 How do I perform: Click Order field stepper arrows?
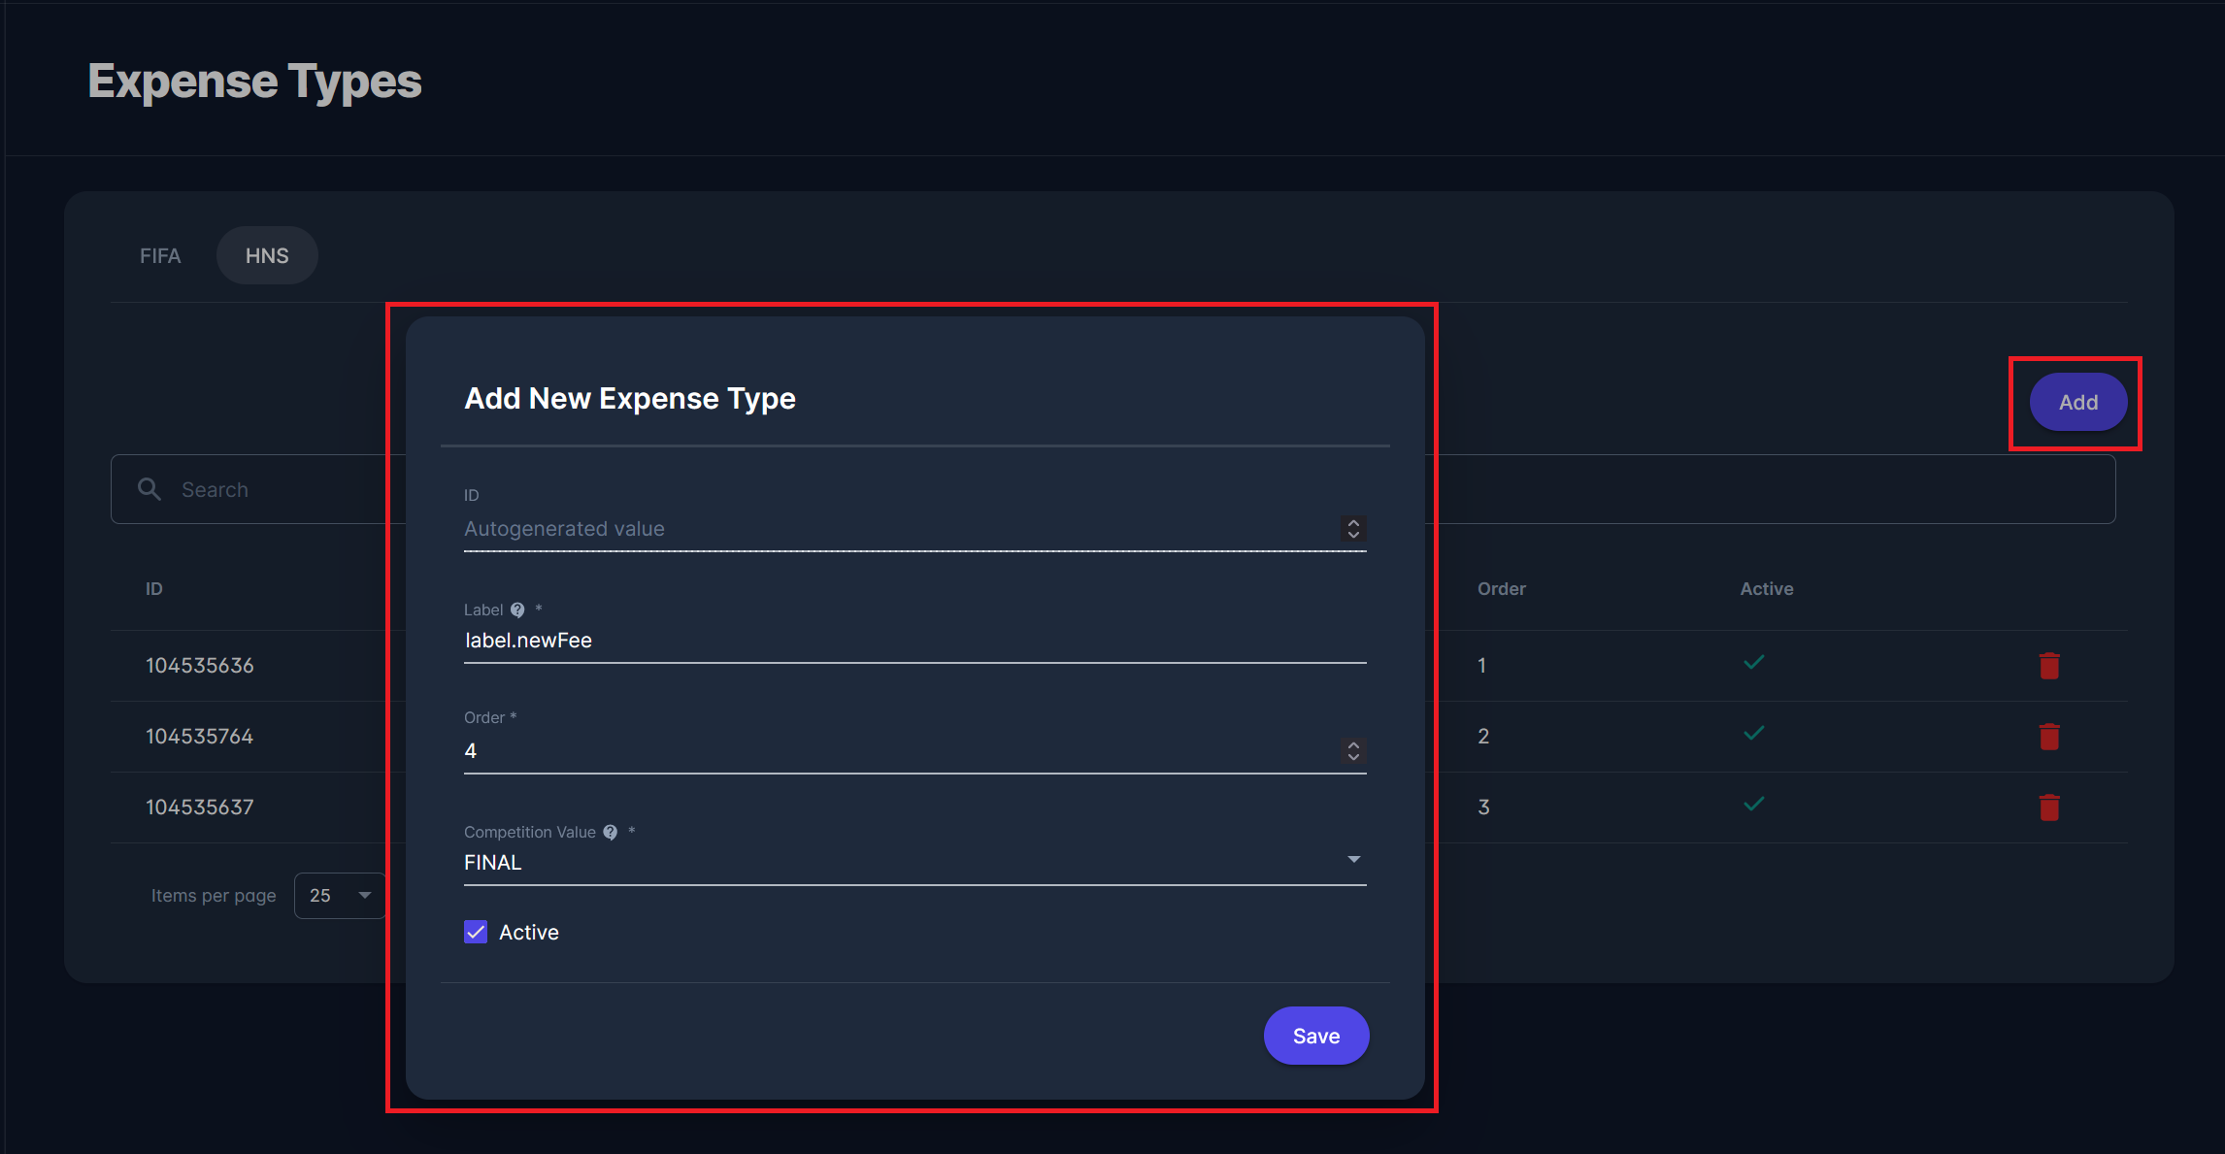pyautogui.click(x=1353, y=751)
